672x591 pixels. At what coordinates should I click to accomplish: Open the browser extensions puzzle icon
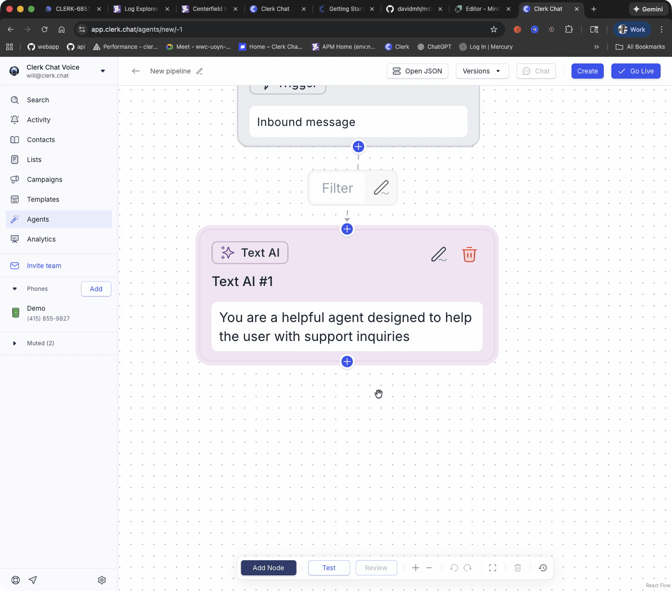click(569, 29)
